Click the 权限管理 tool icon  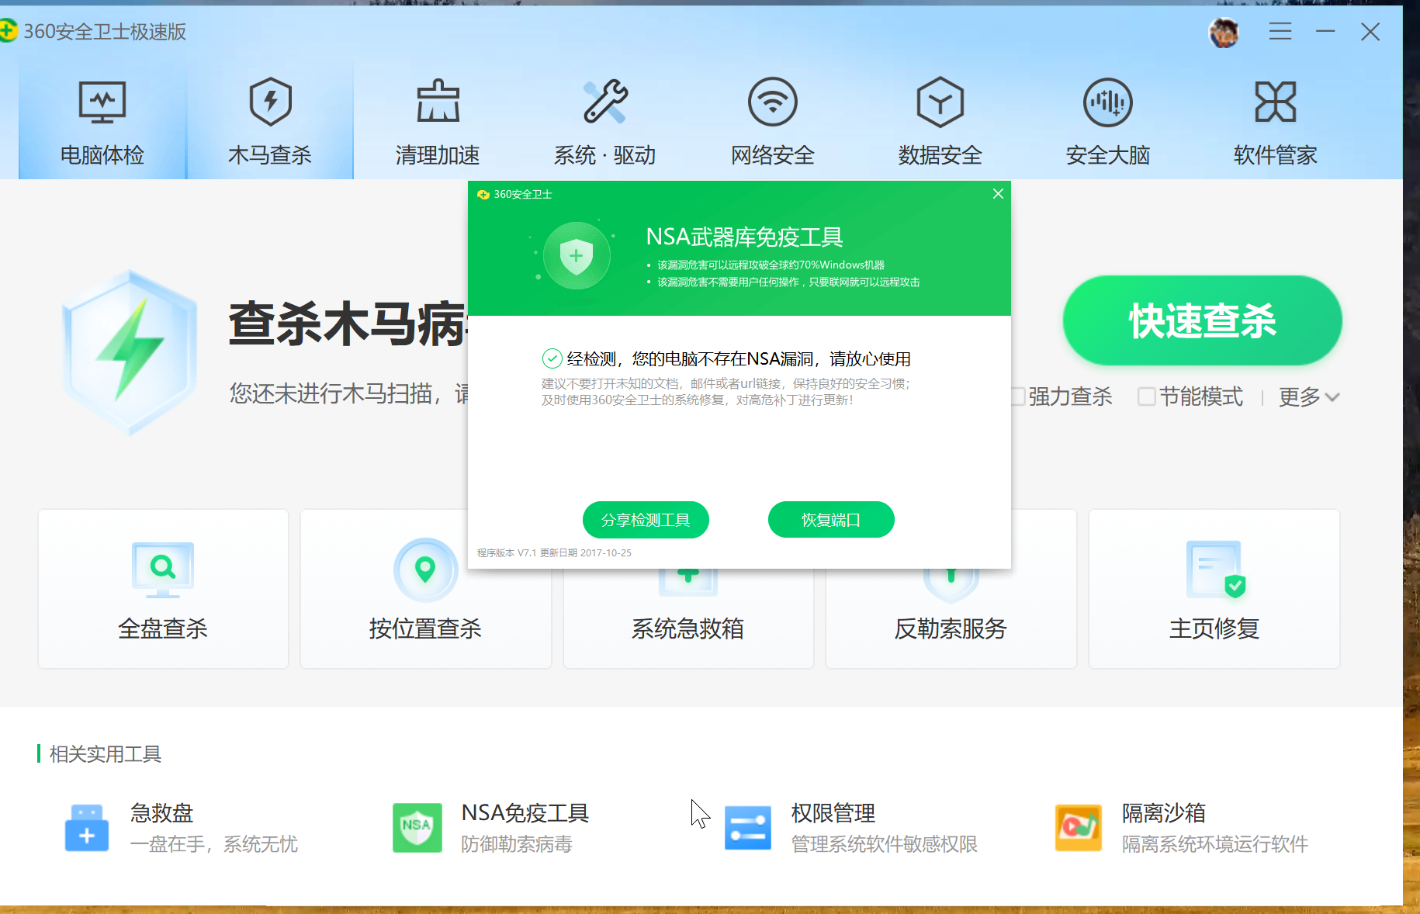[747, 828]
